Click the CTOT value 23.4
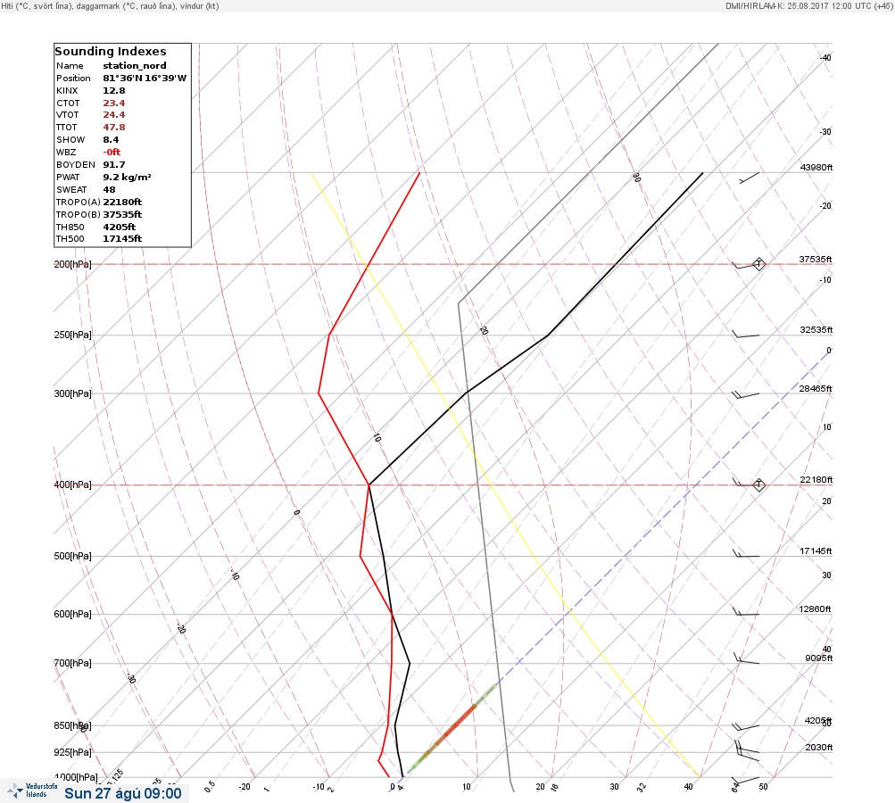The width and height of the screenshot is (895, 803). point(114,103)
